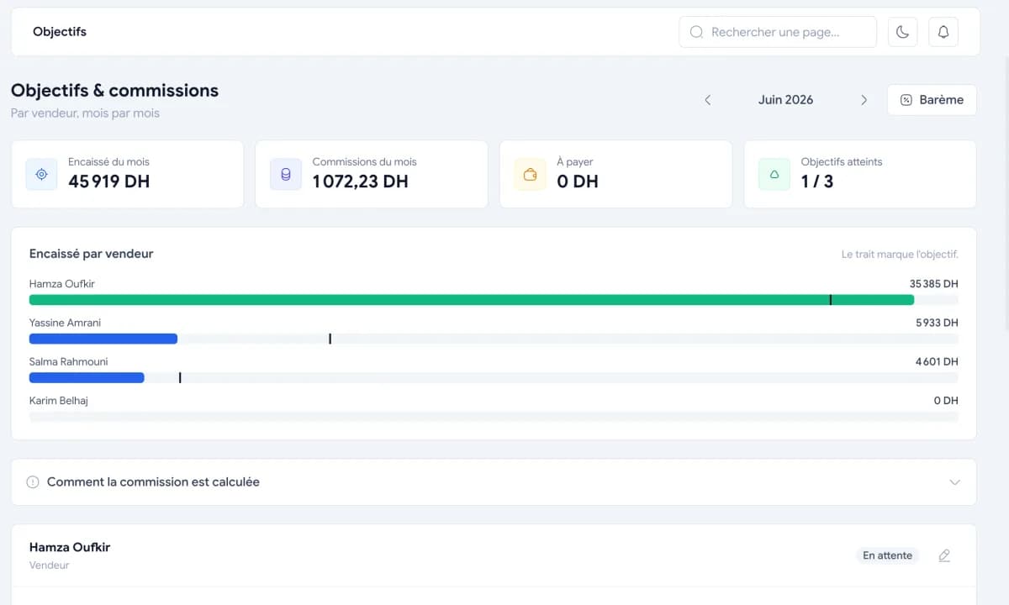Click the Encaissé par vendeur heading
The width and height of the screenshot is (1009, 605).
92,254
